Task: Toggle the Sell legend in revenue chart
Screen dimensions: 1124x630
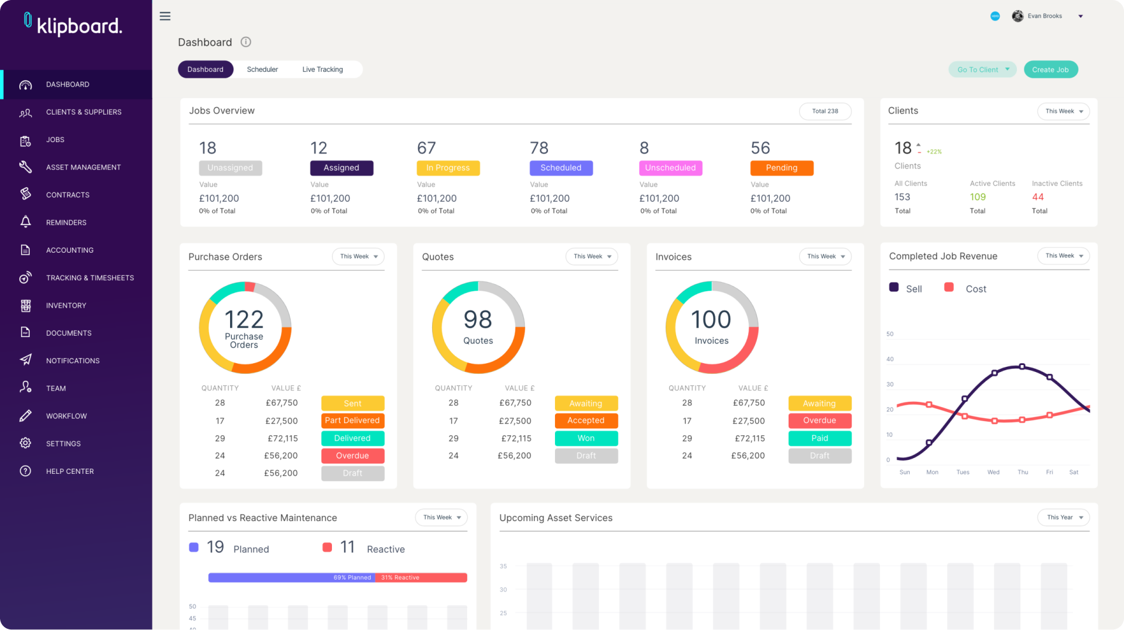Action: 894,287
